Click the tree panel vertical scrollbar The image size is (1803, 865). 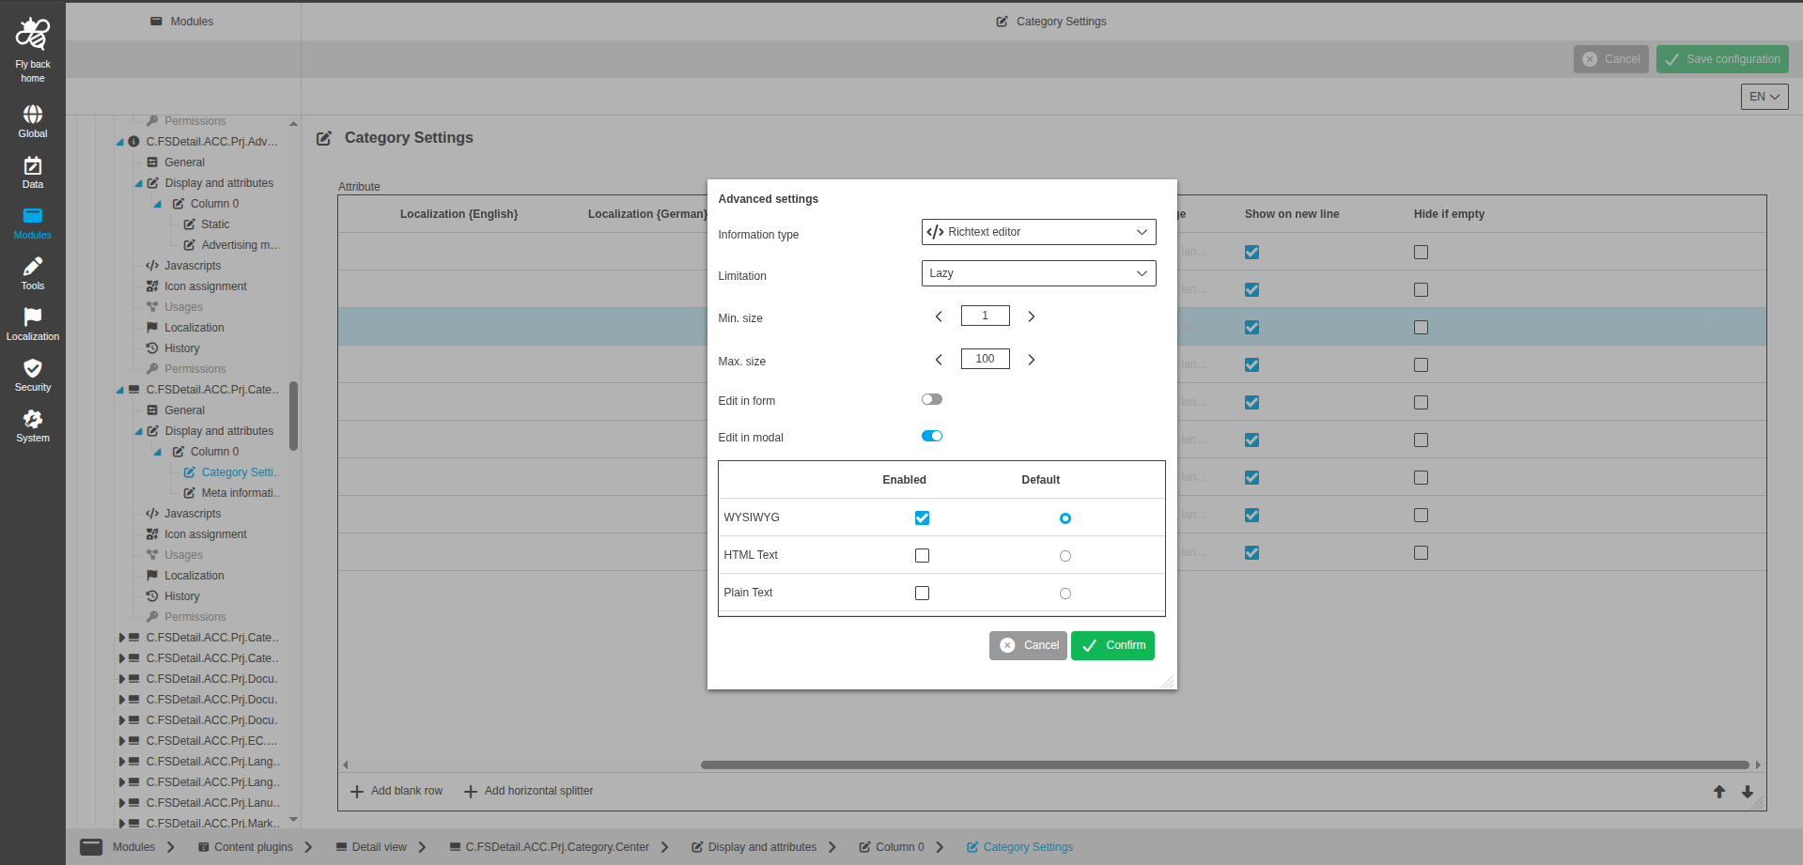[294, 416]
